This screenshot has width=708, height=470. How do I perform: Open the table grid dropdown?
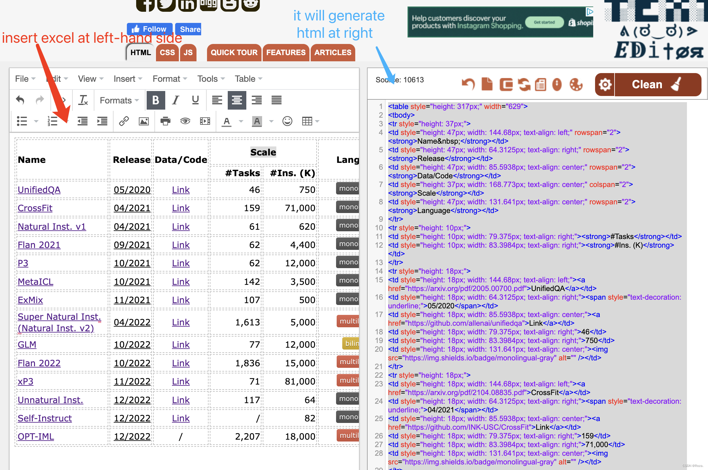pos(310,121)
